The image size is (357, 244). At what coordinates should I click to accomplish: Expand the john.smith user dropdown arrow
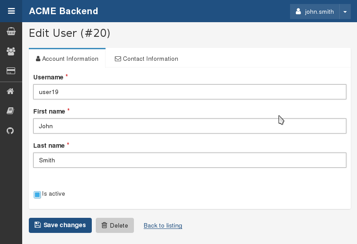[x=345, y=12]
